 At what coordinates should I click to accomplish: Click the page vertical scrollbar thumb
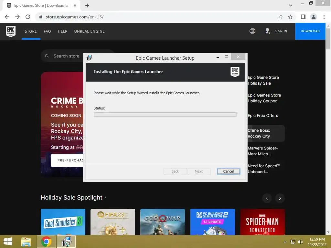(328, 39)
